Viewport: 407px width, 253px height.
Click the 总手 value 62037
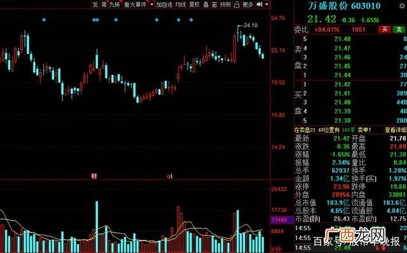pyautogui.click(x=341, y=171)
